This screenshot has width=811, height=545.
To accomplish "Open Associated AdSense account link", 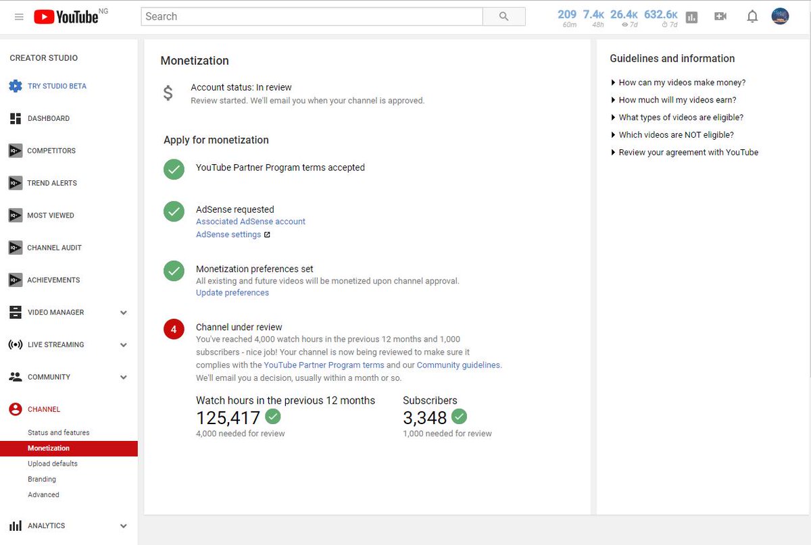I will 251,222.
